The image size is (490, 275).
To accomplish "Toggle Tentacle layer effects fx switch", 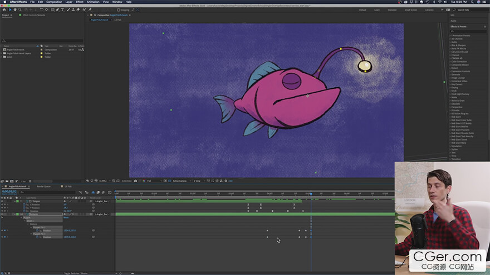I will tap(73, 214).
